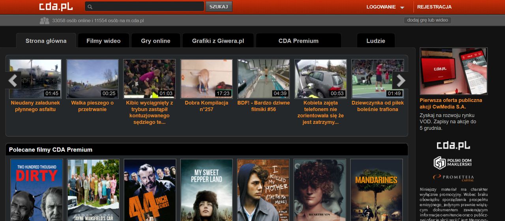
Task: Open Two Hundred Thousand Dirty poster
Action: (36, 190)
